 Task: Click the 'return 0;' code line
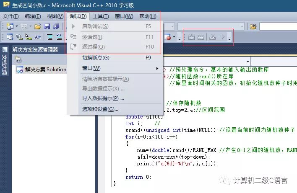[x=138, y=177]
